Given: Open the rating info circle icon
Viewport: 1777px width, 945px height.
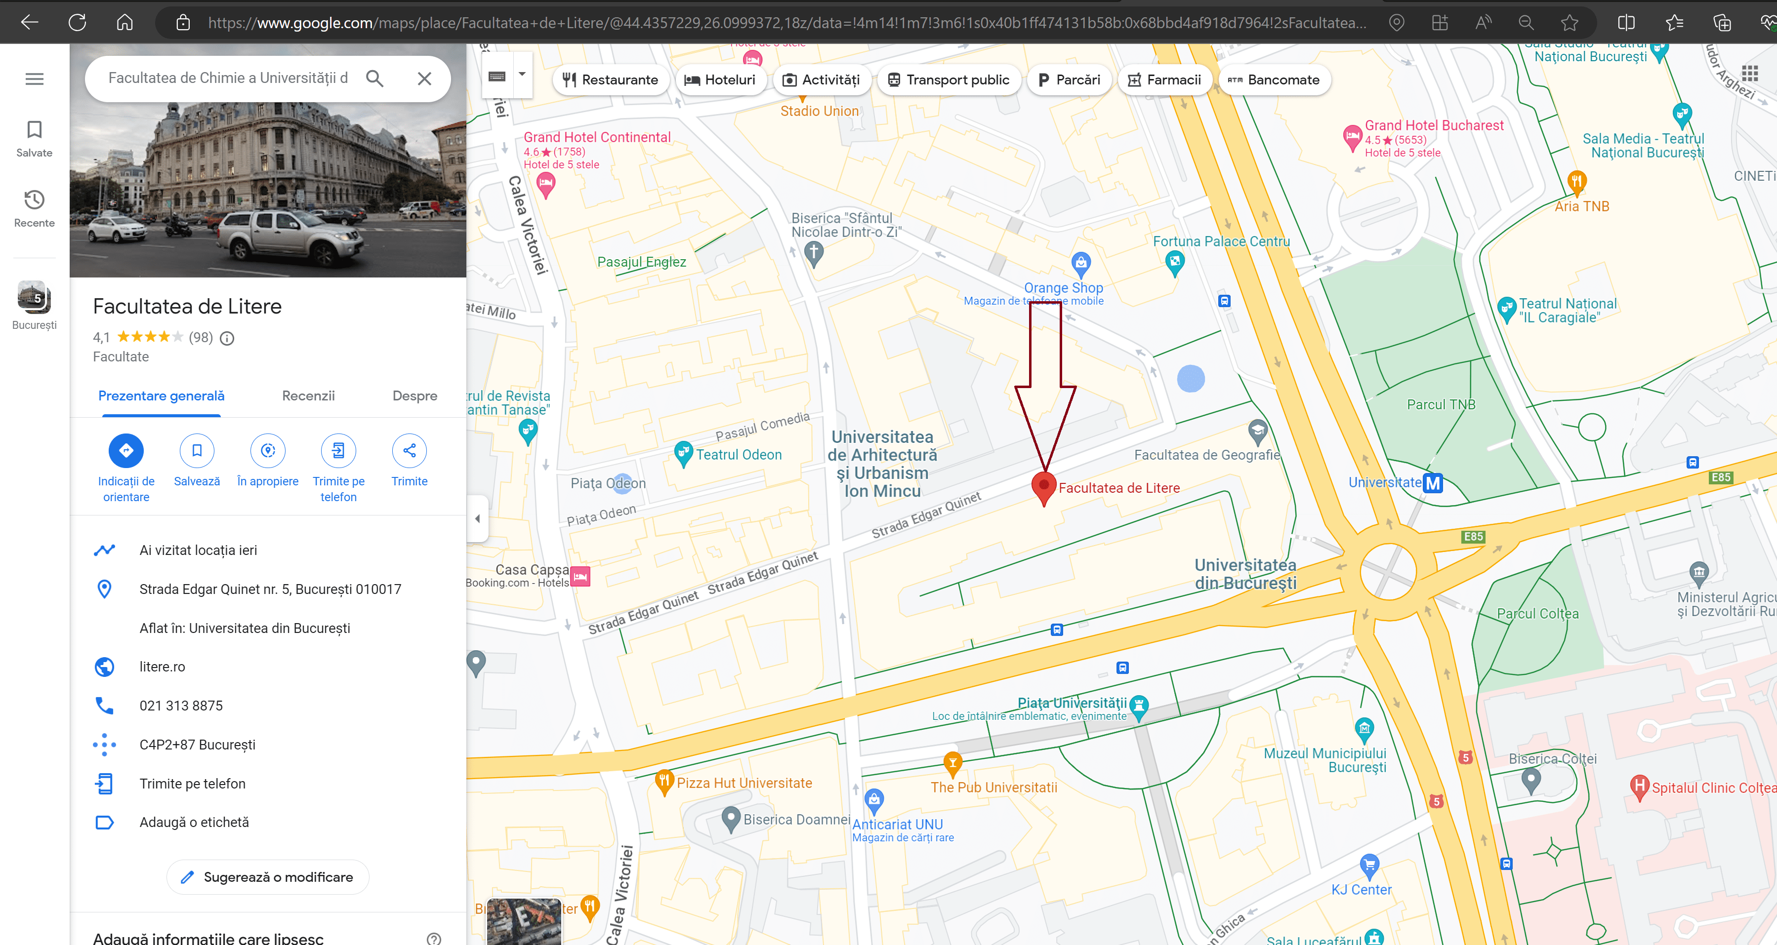Looking at the screenshot, I should (x=227, y=338).
